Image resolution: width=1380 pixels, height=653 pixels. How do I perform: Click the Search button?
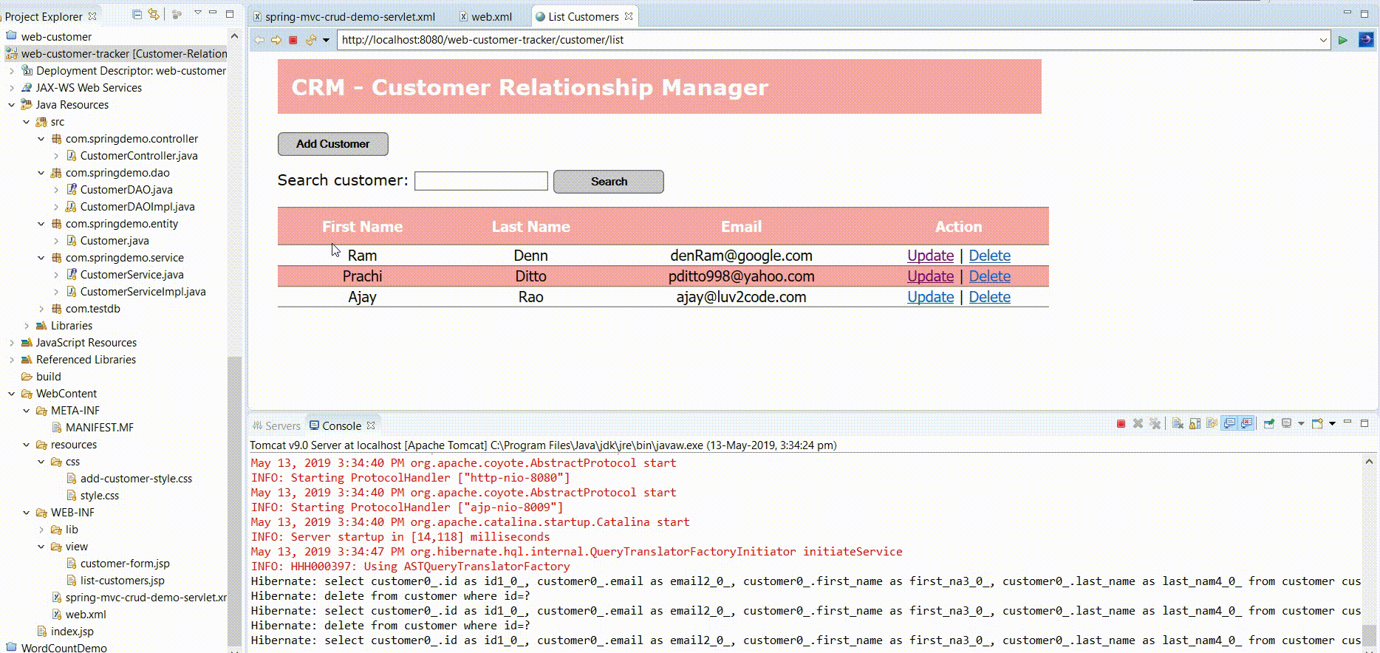(x=609, y=182)
